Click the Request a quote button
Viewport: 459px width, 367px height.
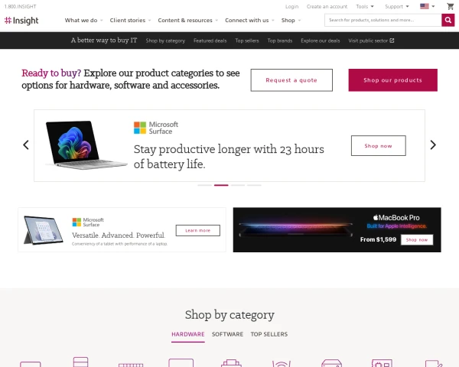point(291,80)
